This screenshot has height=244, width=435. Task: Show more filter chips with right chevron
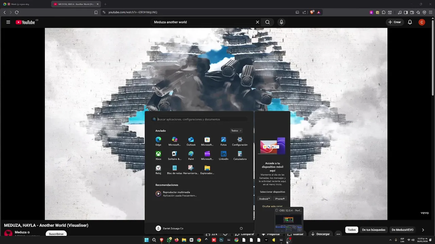click(x=423, y=230)
